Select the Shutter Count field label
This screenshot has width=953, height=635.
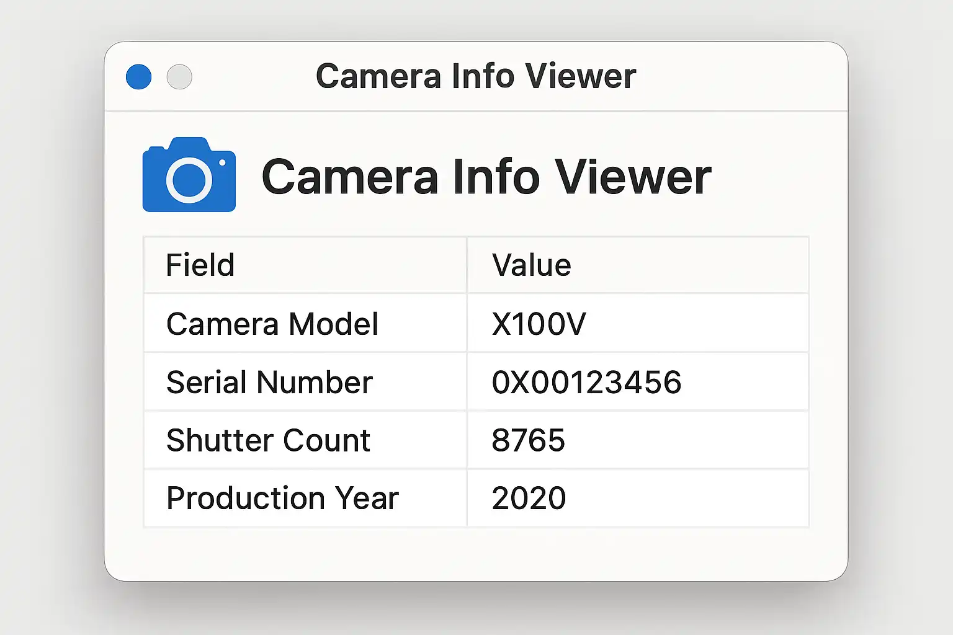coord(268,440)
